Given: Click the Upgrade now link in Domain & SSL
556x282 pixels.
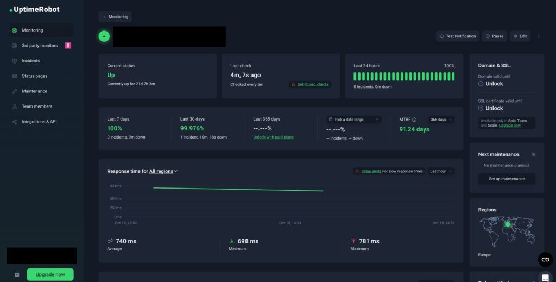Looking at the screenshot, I should pyautogui.click(x=509, y=126).
